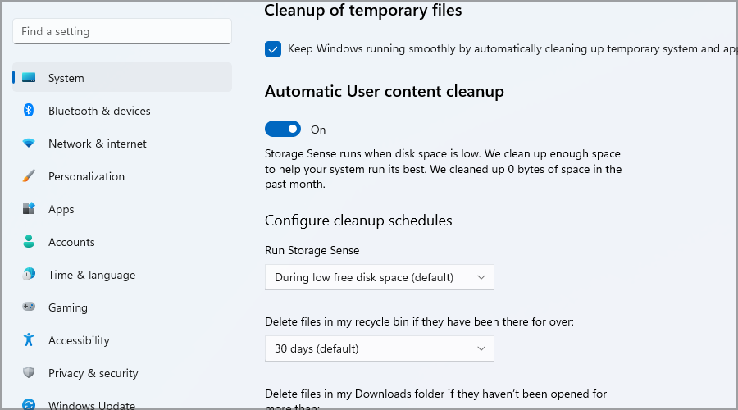This screenshot has width=738, height=410.
Task: Click chevron on During low free disk space
Action: tap(481, 277)
